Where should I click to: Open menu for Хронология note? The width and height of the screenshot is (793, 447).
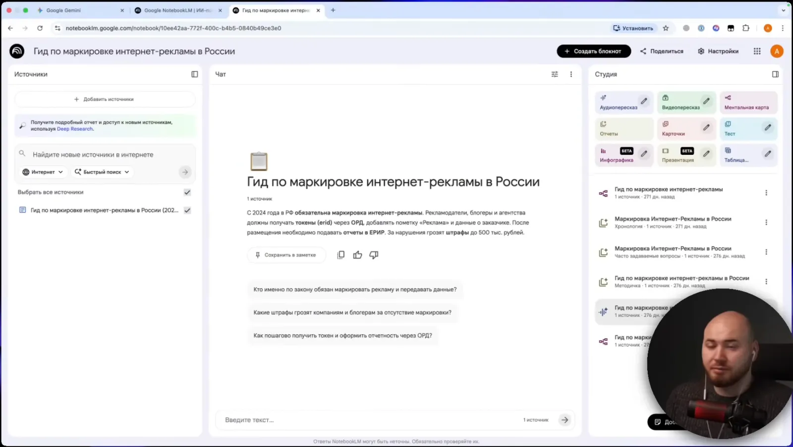766,222
